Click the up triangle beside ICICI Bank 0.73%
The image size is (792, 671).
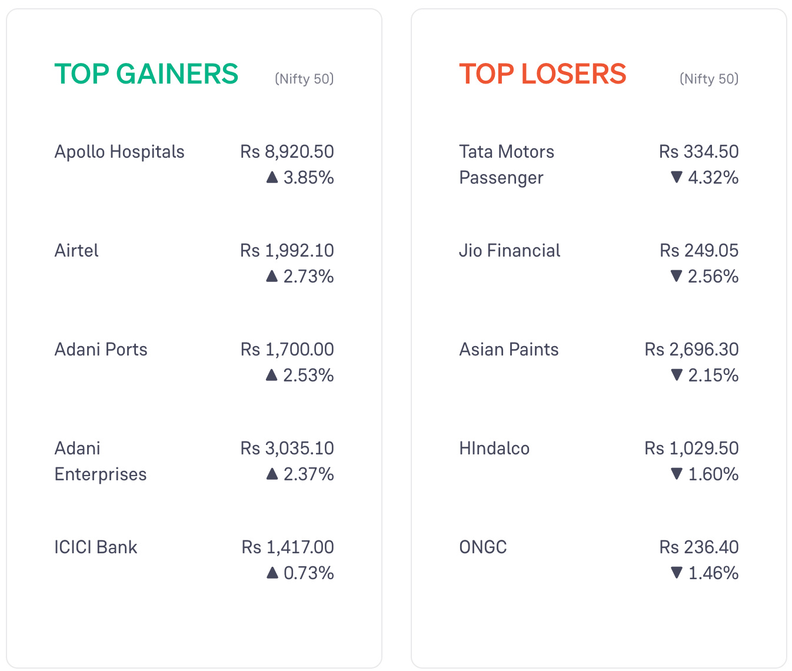point(272,573)
